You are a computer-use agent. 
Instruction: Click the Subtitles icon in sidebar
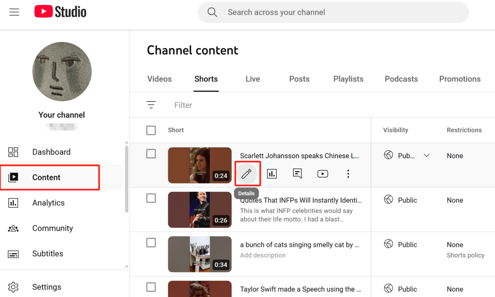13,254
